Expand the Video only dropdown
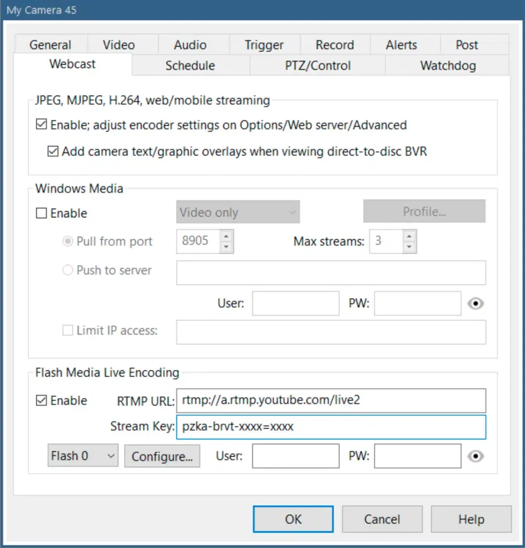 238,212
